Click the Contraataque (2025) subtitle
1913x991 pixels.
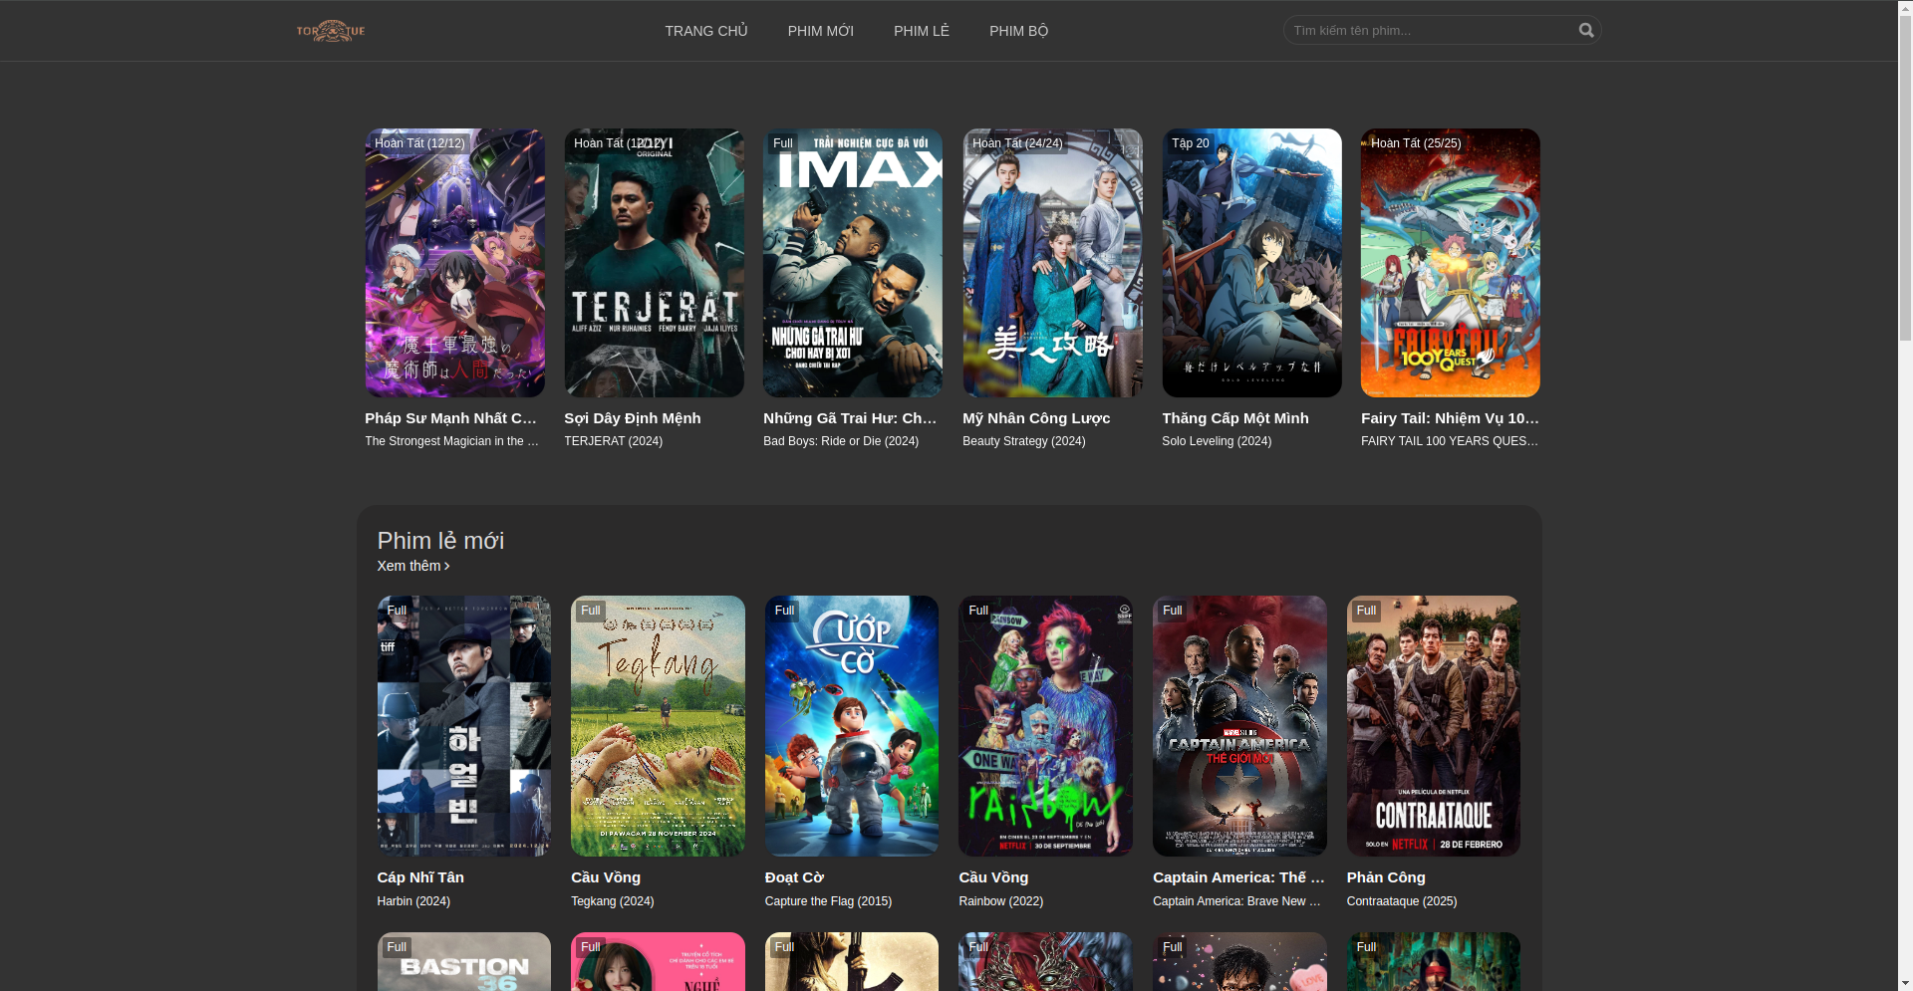pyautogui.click(x=1402, y=901)
